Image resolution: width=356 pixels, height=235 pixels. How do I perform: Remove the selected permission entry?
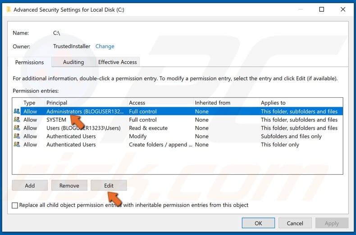(x=69, y=185)
